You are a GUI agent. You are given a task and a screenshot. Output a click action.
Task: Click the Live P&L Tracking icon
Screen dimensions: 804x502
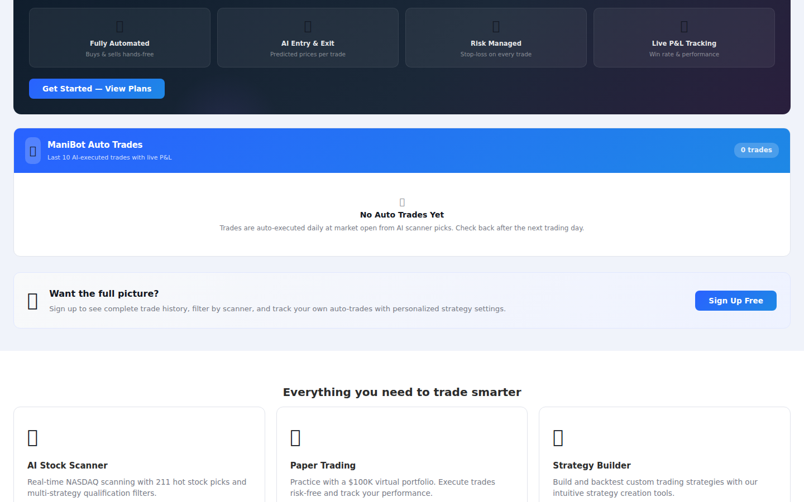coord(684,26)
